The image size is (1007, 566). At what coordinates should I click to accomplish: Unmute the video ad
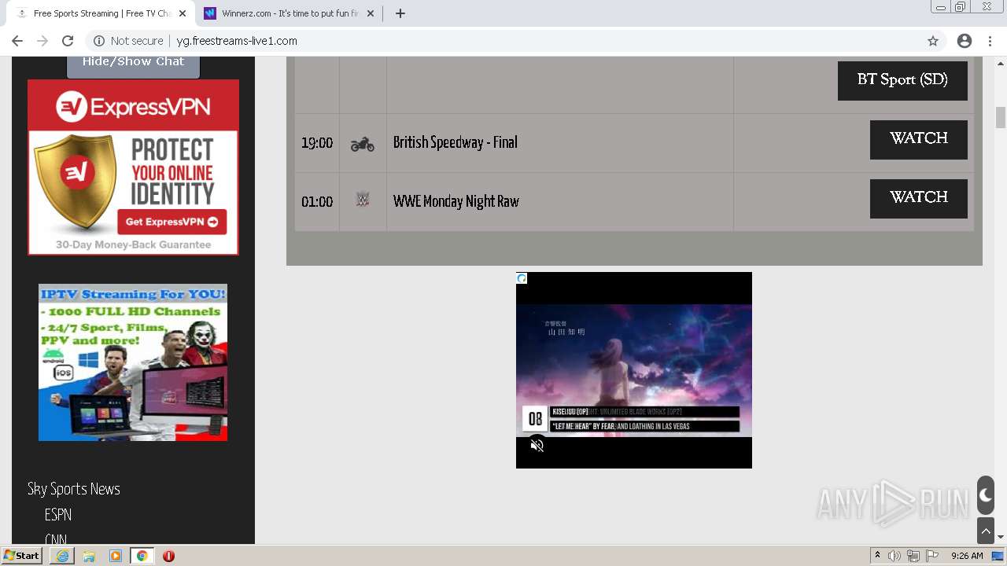point(537,446)
